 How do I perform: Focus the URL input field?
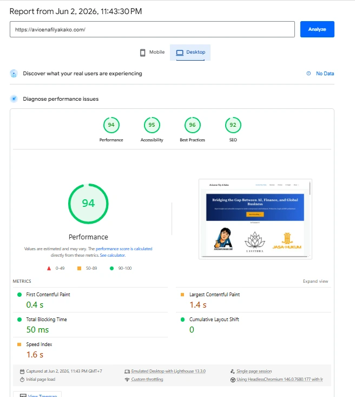[152, 29]
